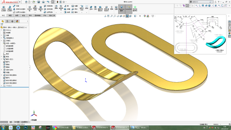The width and height of the screenshot is (231, 130).
Task: Click the Fillet tool in ribbon
Action: tap(56, 7)
